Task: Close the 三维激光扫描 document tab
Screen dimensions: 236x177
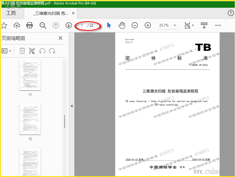Action: tap(73, 13)
